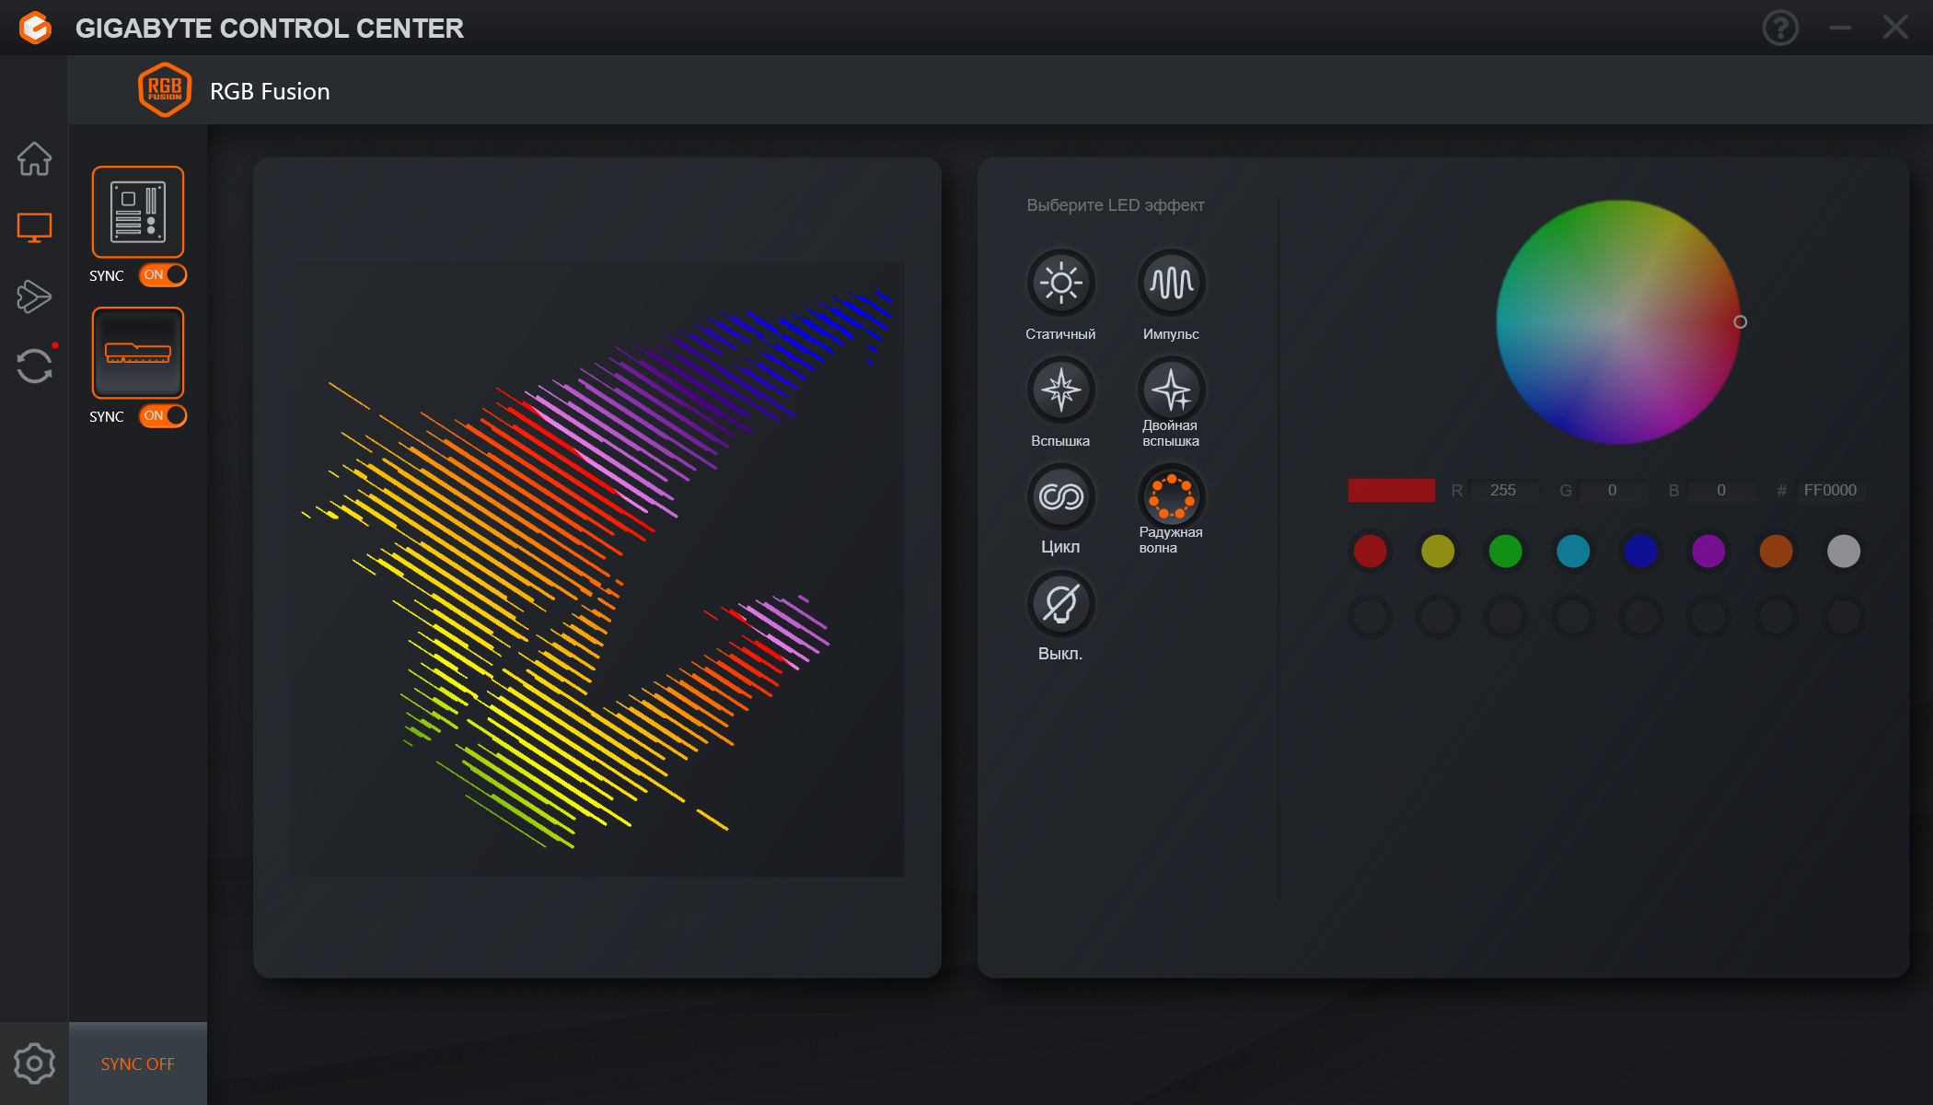
Task: Pick the green preset color swatch
Action: (x=1505, y=552)
